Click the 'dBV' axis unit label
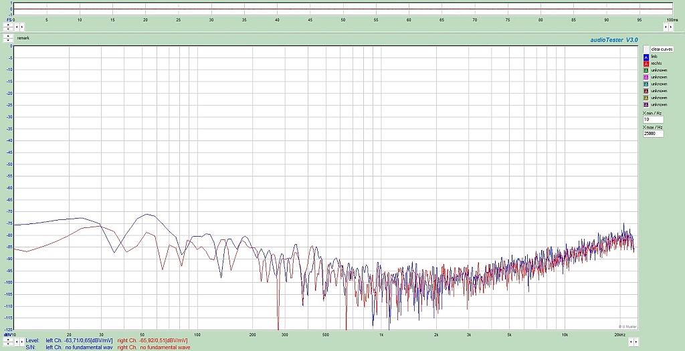Screen dimensions: 685x351 pos(7,335)
